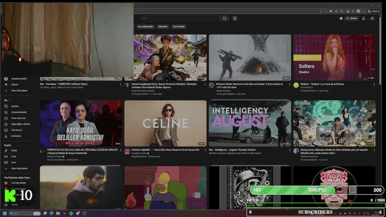Click Windows Start button on taskbar

(x=5, y=213)
